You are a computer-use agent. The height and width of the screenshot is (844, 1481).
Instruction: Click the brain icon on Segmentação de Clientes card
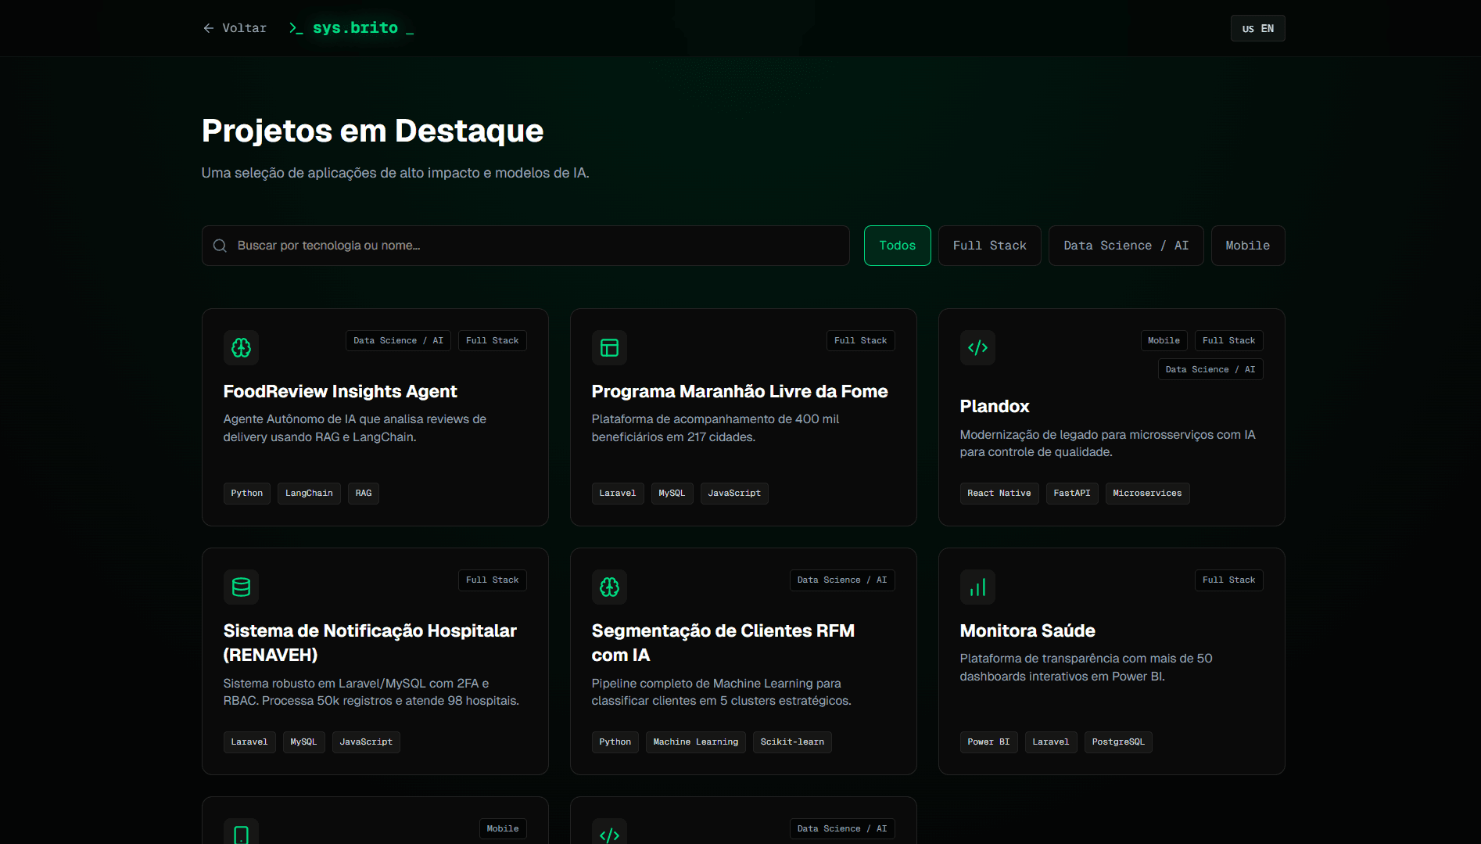click(x=609, y=587)
